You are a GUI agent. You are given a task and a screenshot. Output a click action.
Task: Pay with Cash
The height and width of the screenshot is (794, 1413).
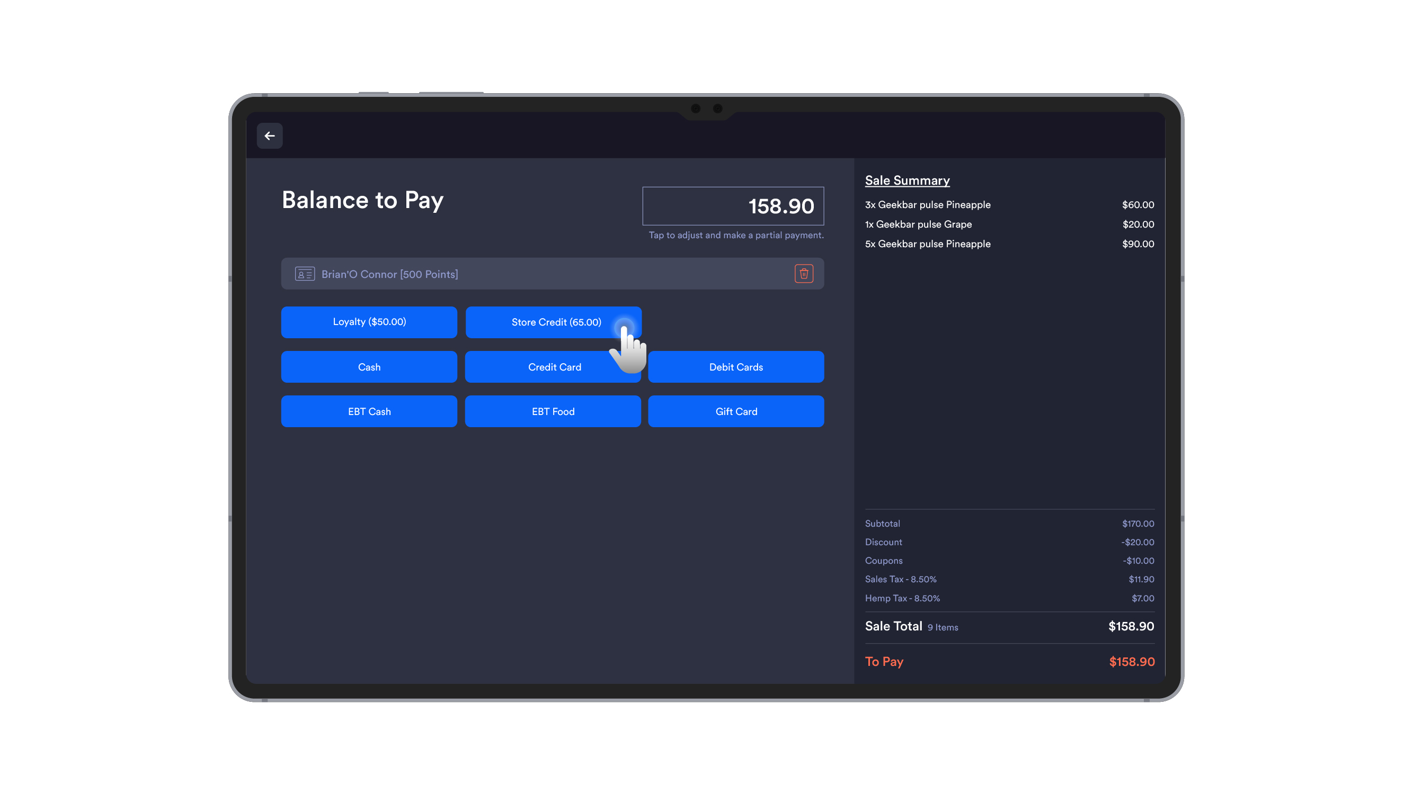click(x=369, y=367)
